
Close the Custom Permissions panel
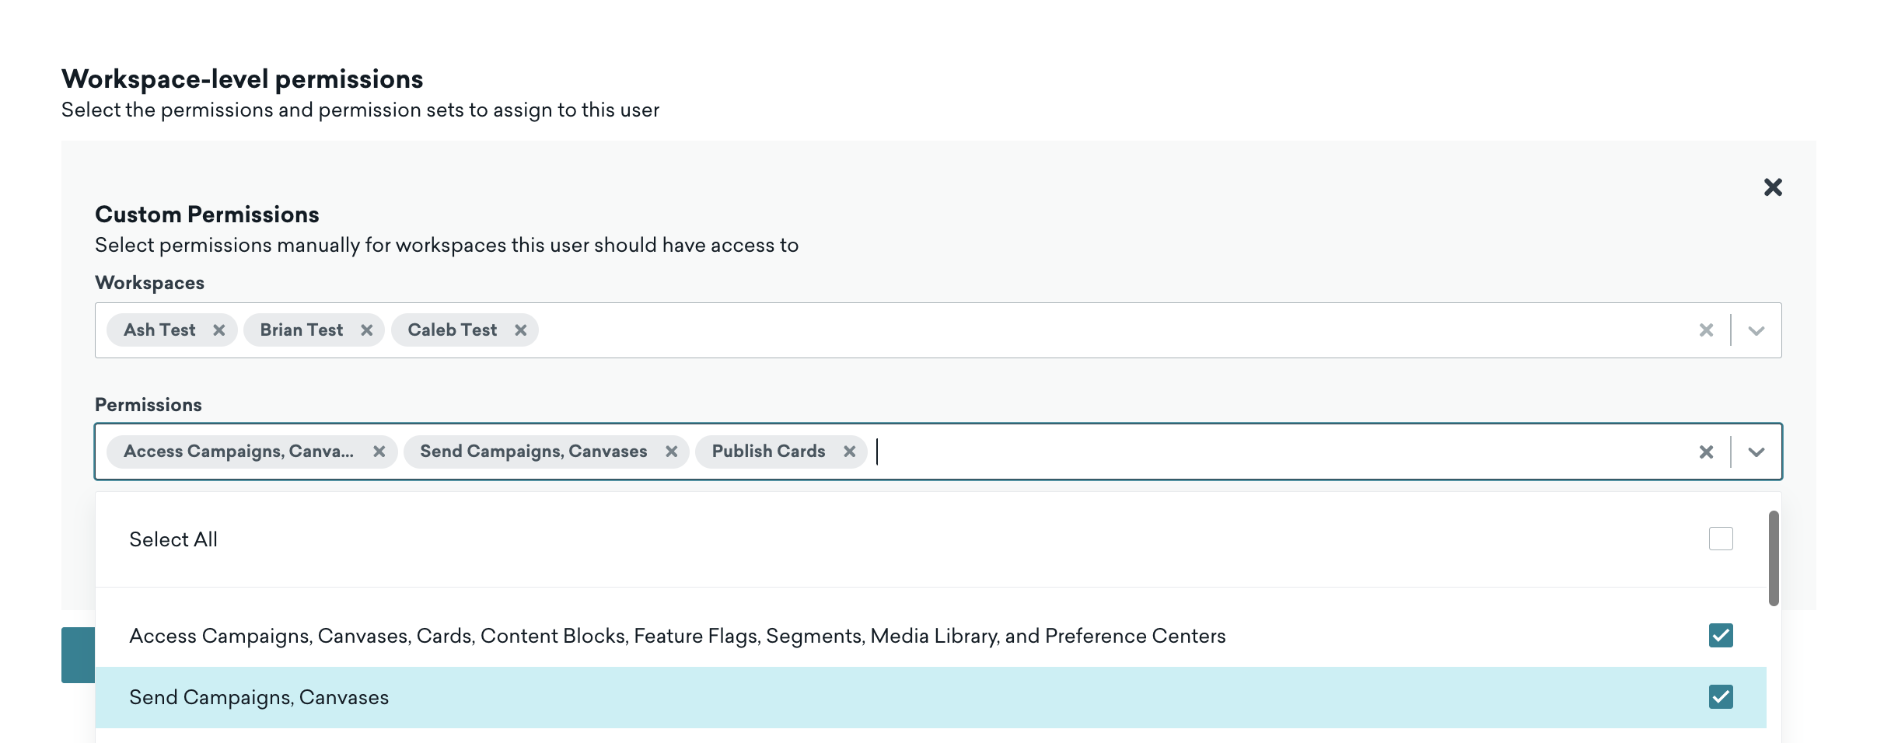(x=1773, y=187)
